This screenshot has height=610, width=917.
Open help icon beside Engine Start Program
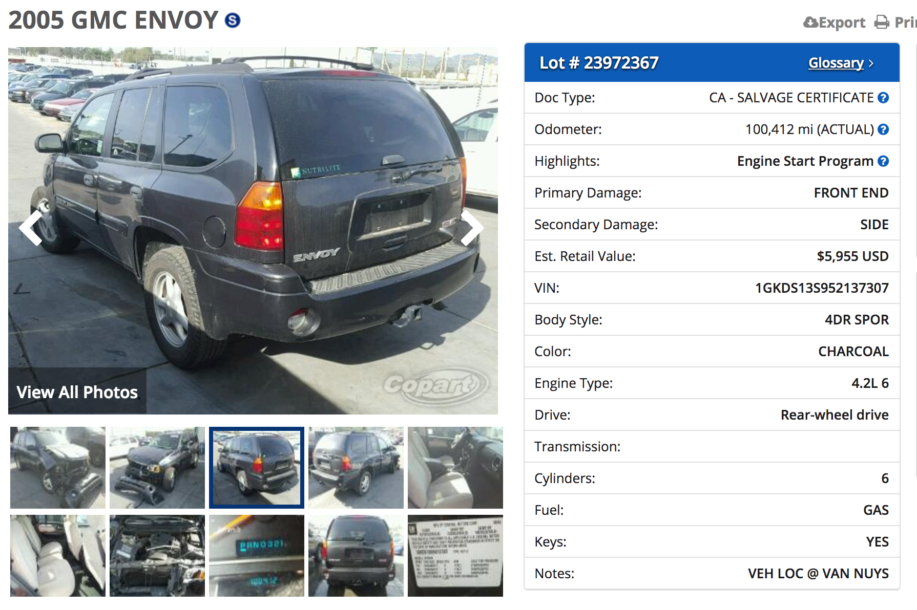(883, 161)
